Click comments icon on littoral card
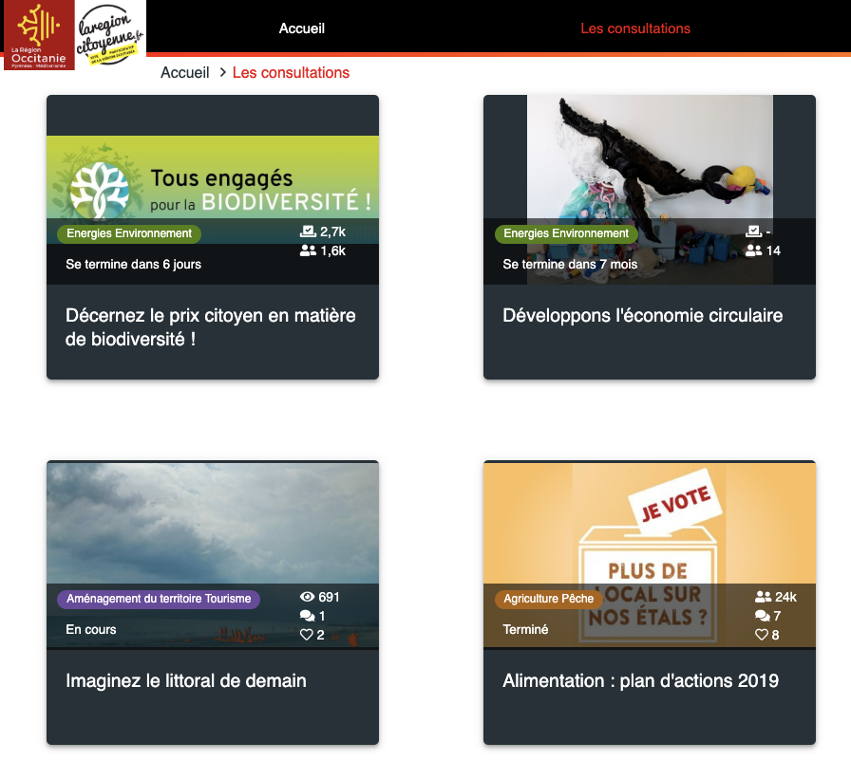Viewport: 851px width, 779px height. pyautogui.click(x=307, y=616)
